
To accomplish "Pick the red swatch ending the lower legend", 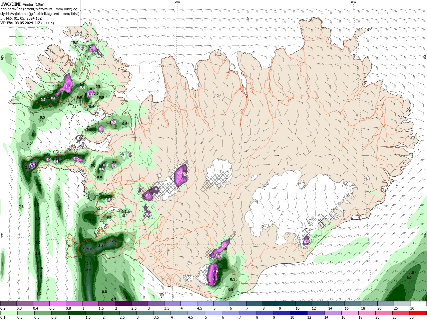I will [418, 313].
